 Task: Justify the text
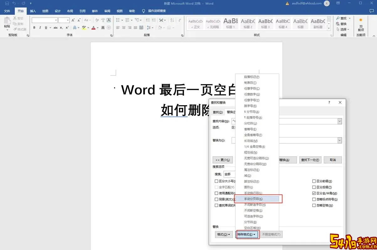135,27
